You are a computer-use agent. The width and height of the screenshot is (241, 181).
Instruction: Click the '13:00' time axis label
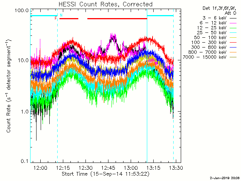coord(131,168)
